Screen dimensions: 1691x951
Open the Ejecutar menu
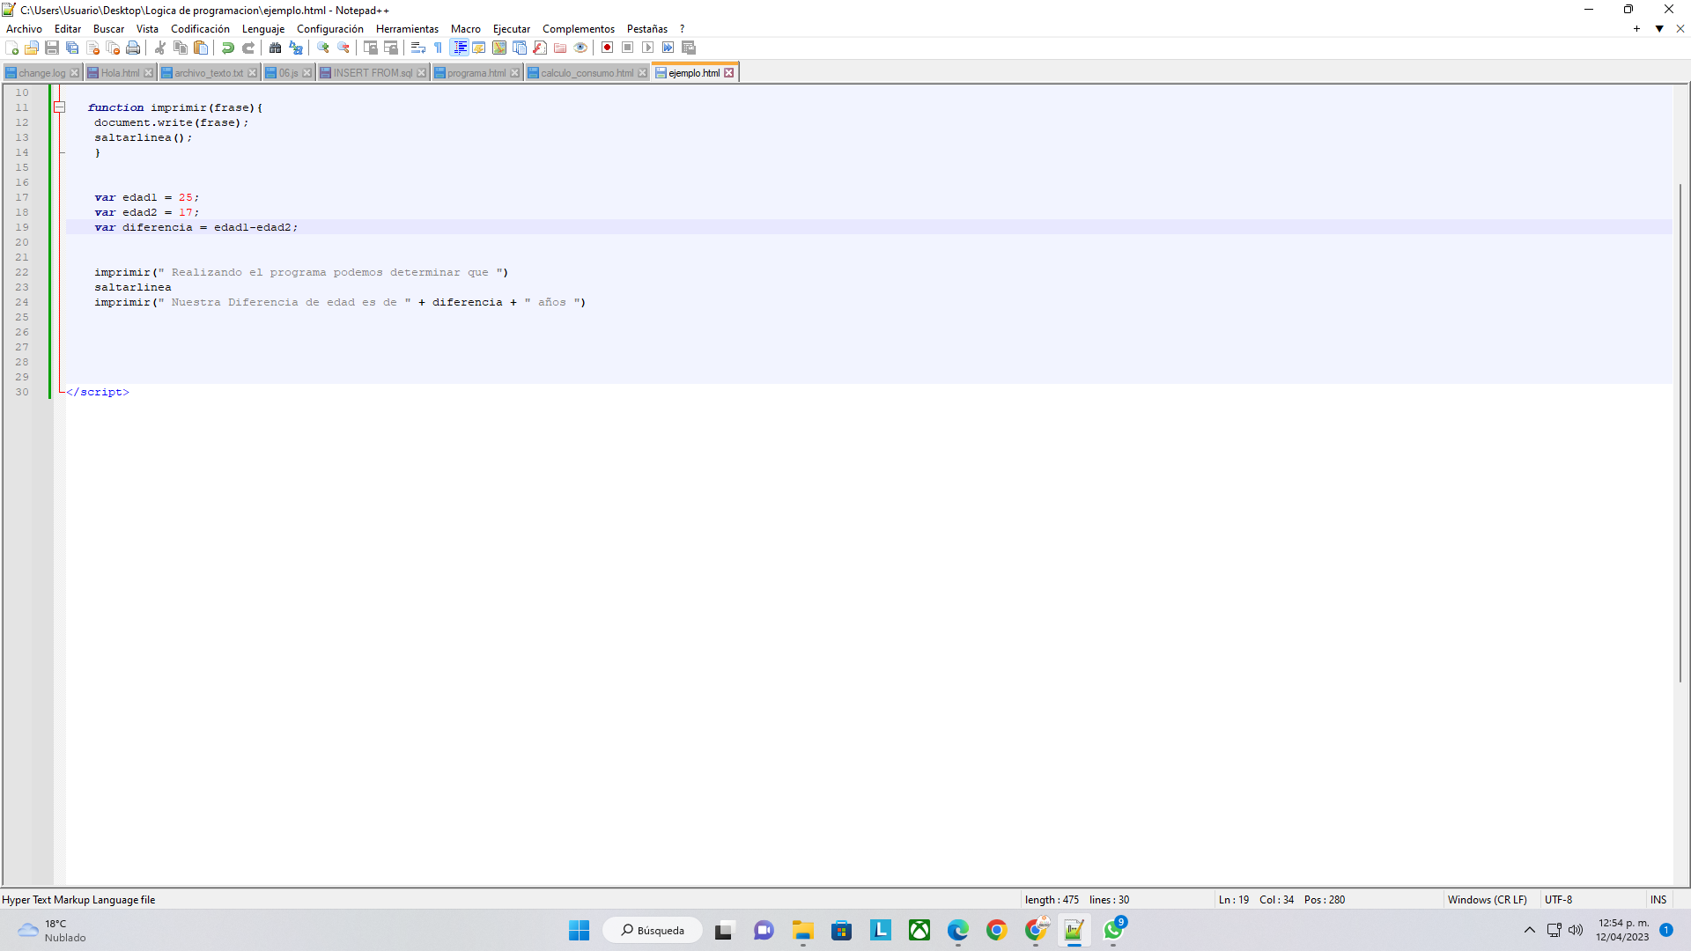click(x=509, y=29)
